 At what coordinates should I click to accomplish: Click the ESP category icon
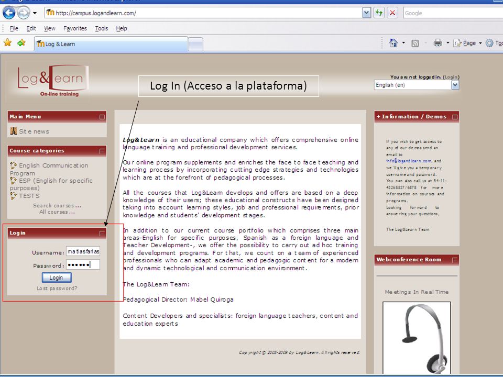point(13,181)
